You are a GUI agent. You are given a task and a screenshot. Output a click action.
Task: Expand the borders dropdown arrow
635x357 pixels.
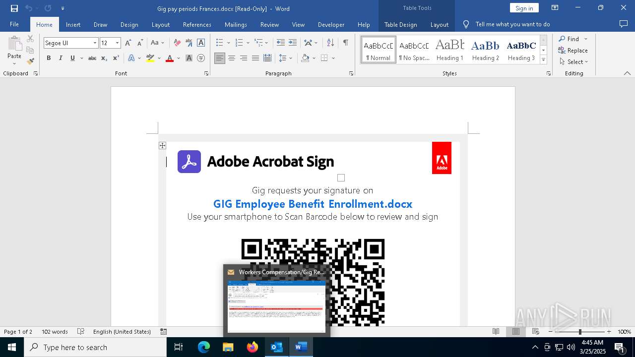(x=333, y=58)
